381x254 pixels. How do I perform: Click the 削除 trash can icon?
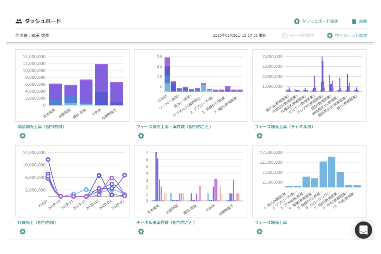click(354, 22)
